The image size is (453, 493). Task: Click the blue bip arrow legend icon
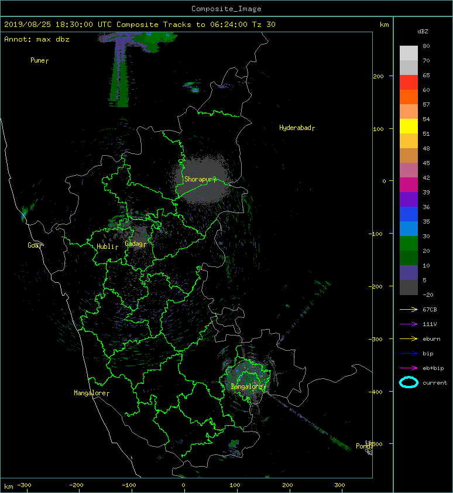click(x=409, y=354)
